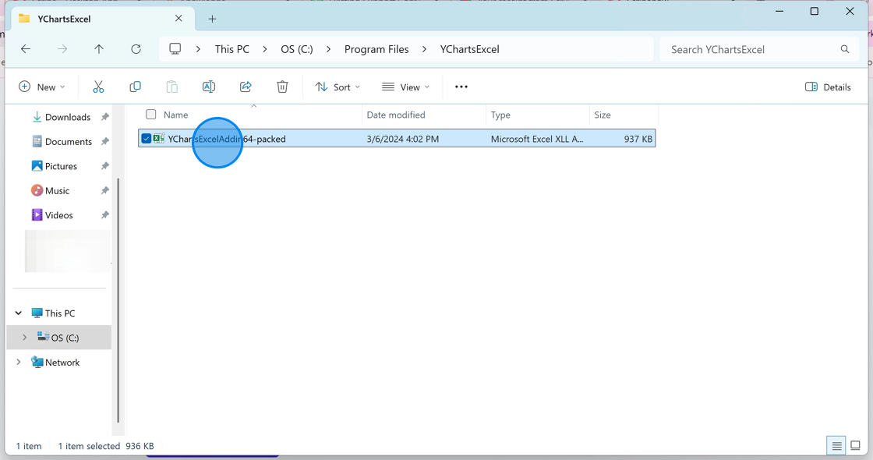
Task: Go back with the left arrow
Action: (26, 49)
